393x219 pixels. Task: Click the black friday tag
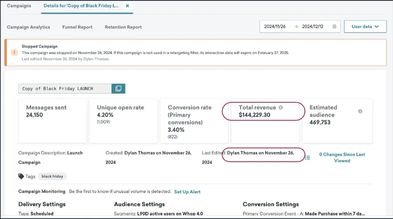[x=52, y=176]
